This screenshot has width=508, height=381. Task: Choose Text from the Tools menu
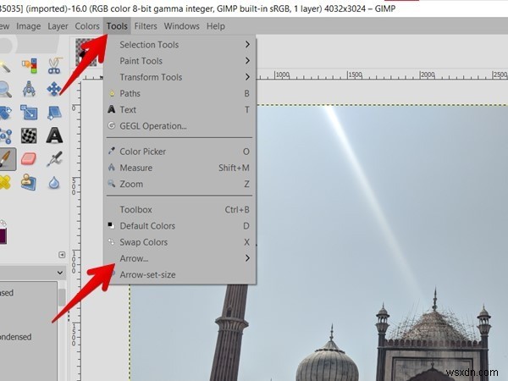[x=179, y=109]
